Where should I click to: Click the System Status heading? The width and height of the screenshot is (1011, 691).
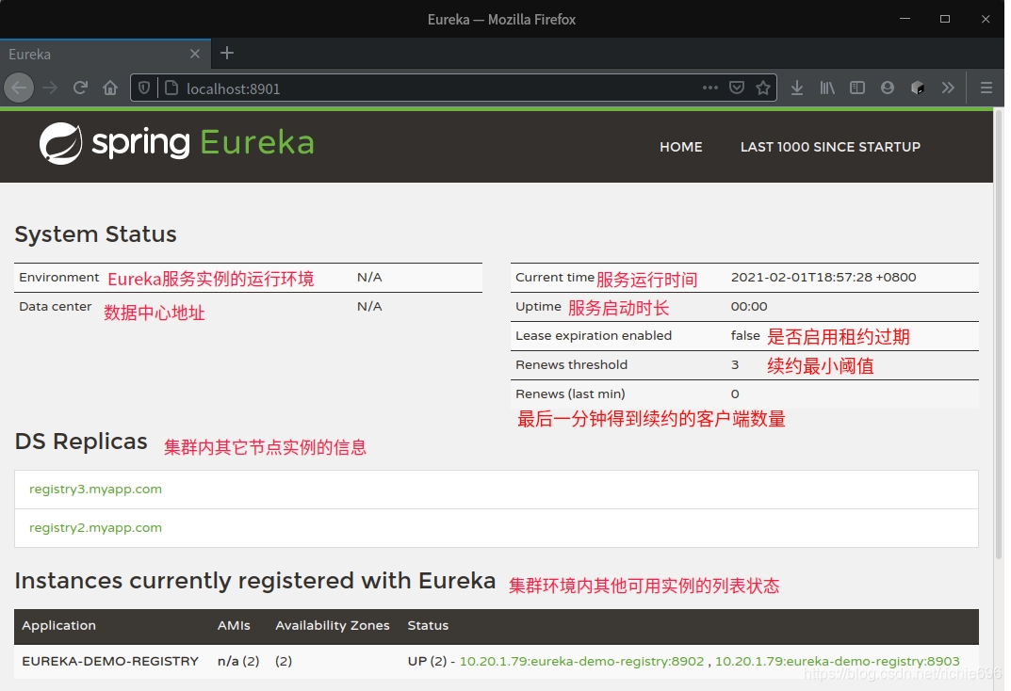coord(95,233)
